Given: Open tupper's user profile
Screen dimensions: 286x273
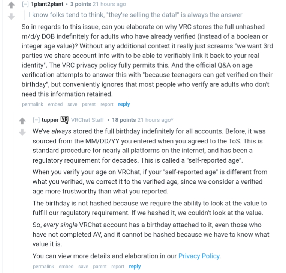Looking at the screenshot, I should [x=50, y=120].
